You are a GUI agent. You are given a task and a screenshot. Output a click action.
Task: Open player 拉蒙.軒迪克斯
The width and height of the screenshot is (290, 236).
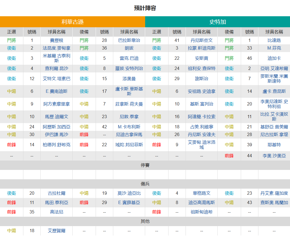tap(201, 48)
